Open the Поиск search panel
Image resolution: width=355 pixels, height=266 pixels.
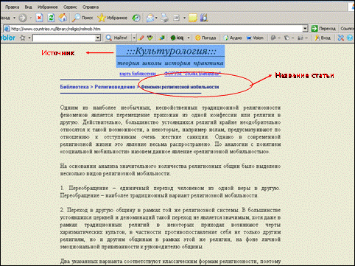coord(82,18)
